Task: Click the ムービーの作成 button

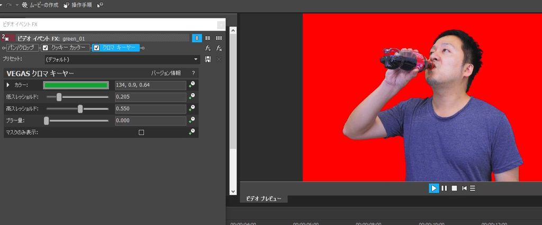Action: pos(40,5)
